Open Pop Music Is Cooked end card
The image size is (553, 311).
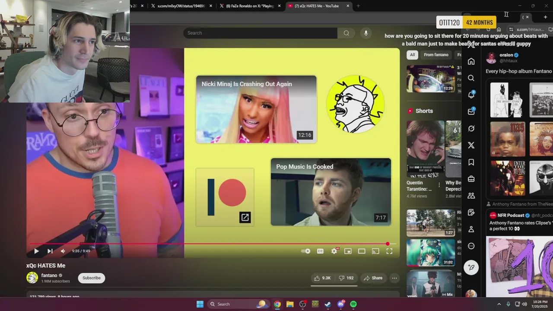click(331, 192)
